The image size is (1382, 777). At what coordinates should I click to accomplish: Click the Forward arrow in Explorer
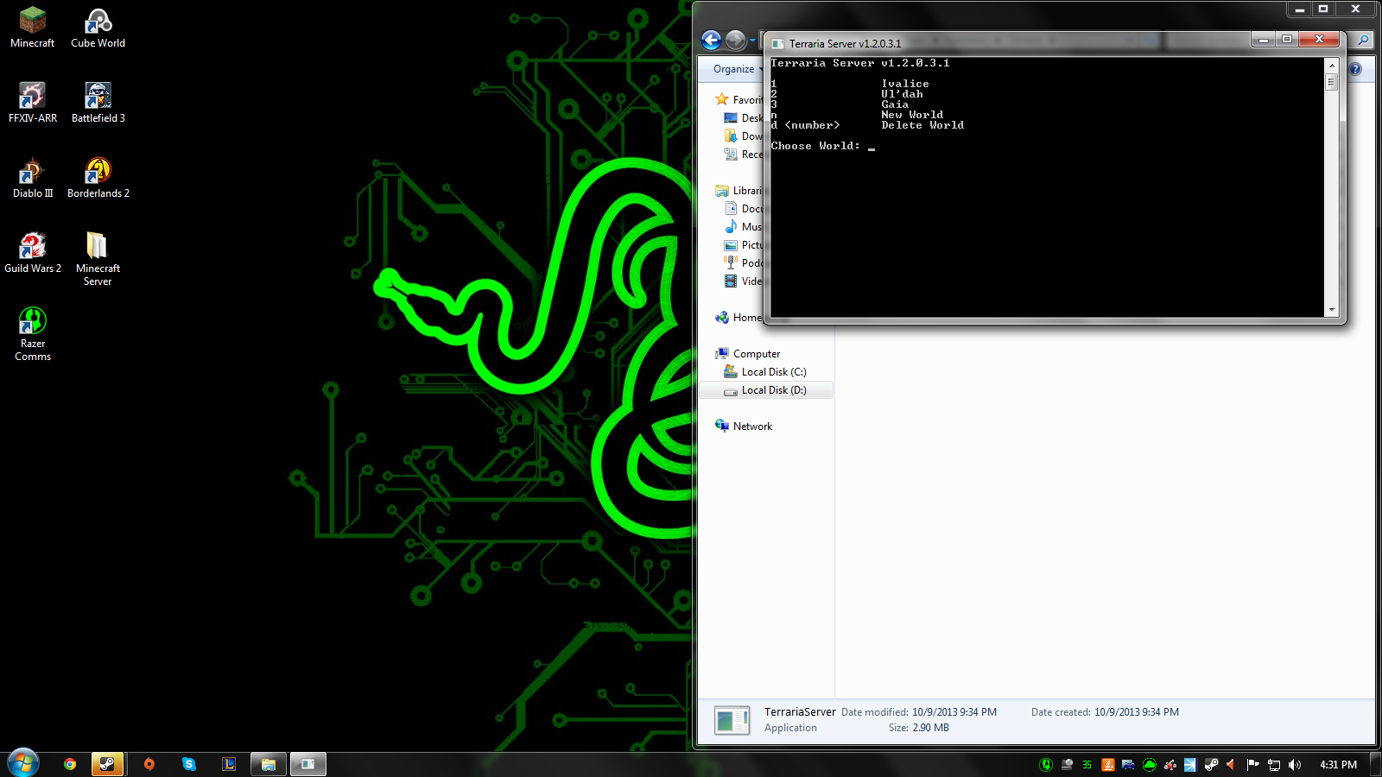click(x=735, y=40)
